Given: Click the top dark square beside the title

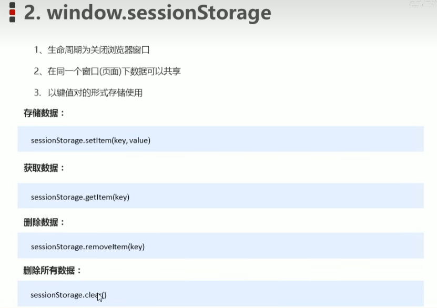Looking at the screenshot, I should click(x=12, y=5).
